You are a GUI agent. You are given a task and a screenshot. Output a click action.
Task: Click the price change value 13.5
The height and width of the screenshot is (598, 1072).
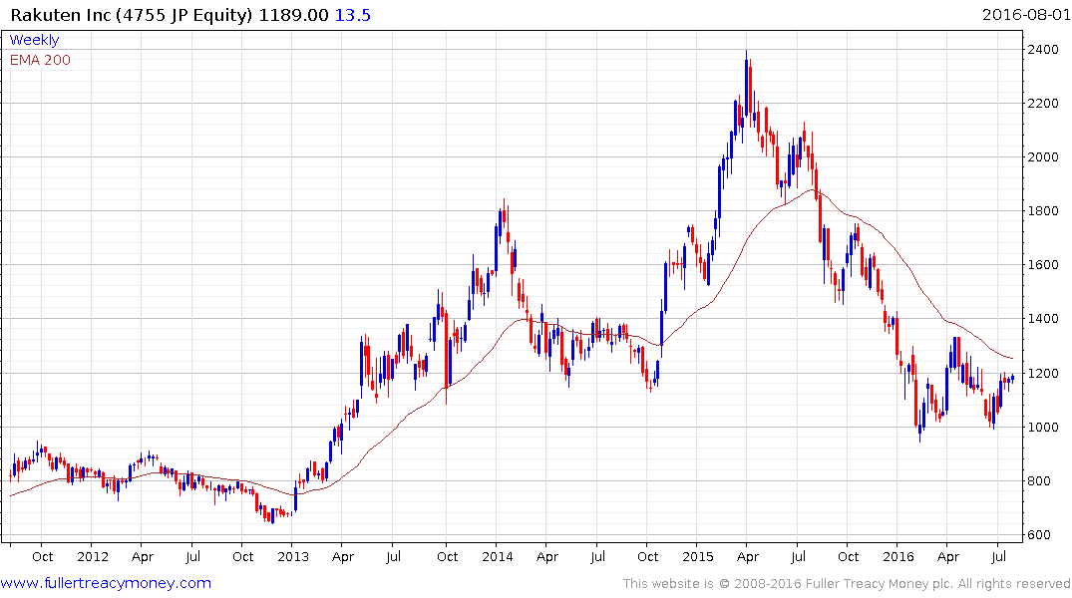pyautogui.click(x=353, y=15)
